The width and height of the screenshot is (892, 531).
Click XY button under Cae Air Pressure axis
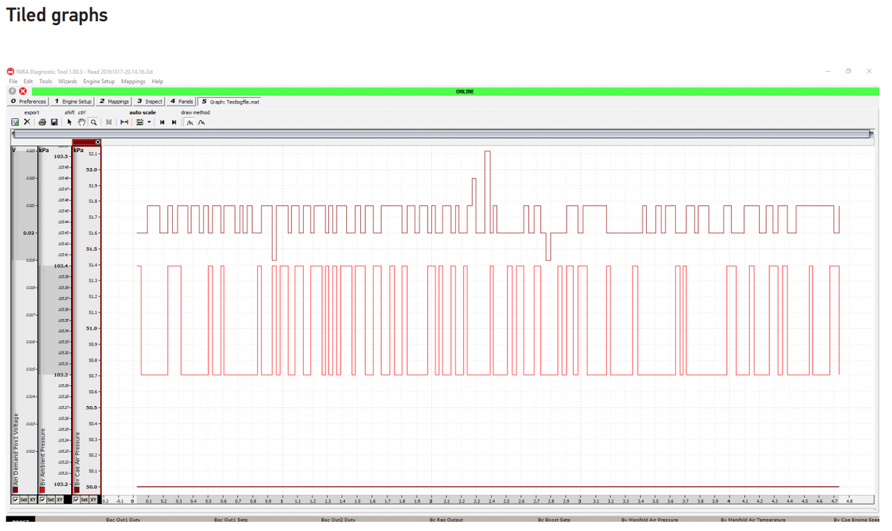tap(93, 500)
